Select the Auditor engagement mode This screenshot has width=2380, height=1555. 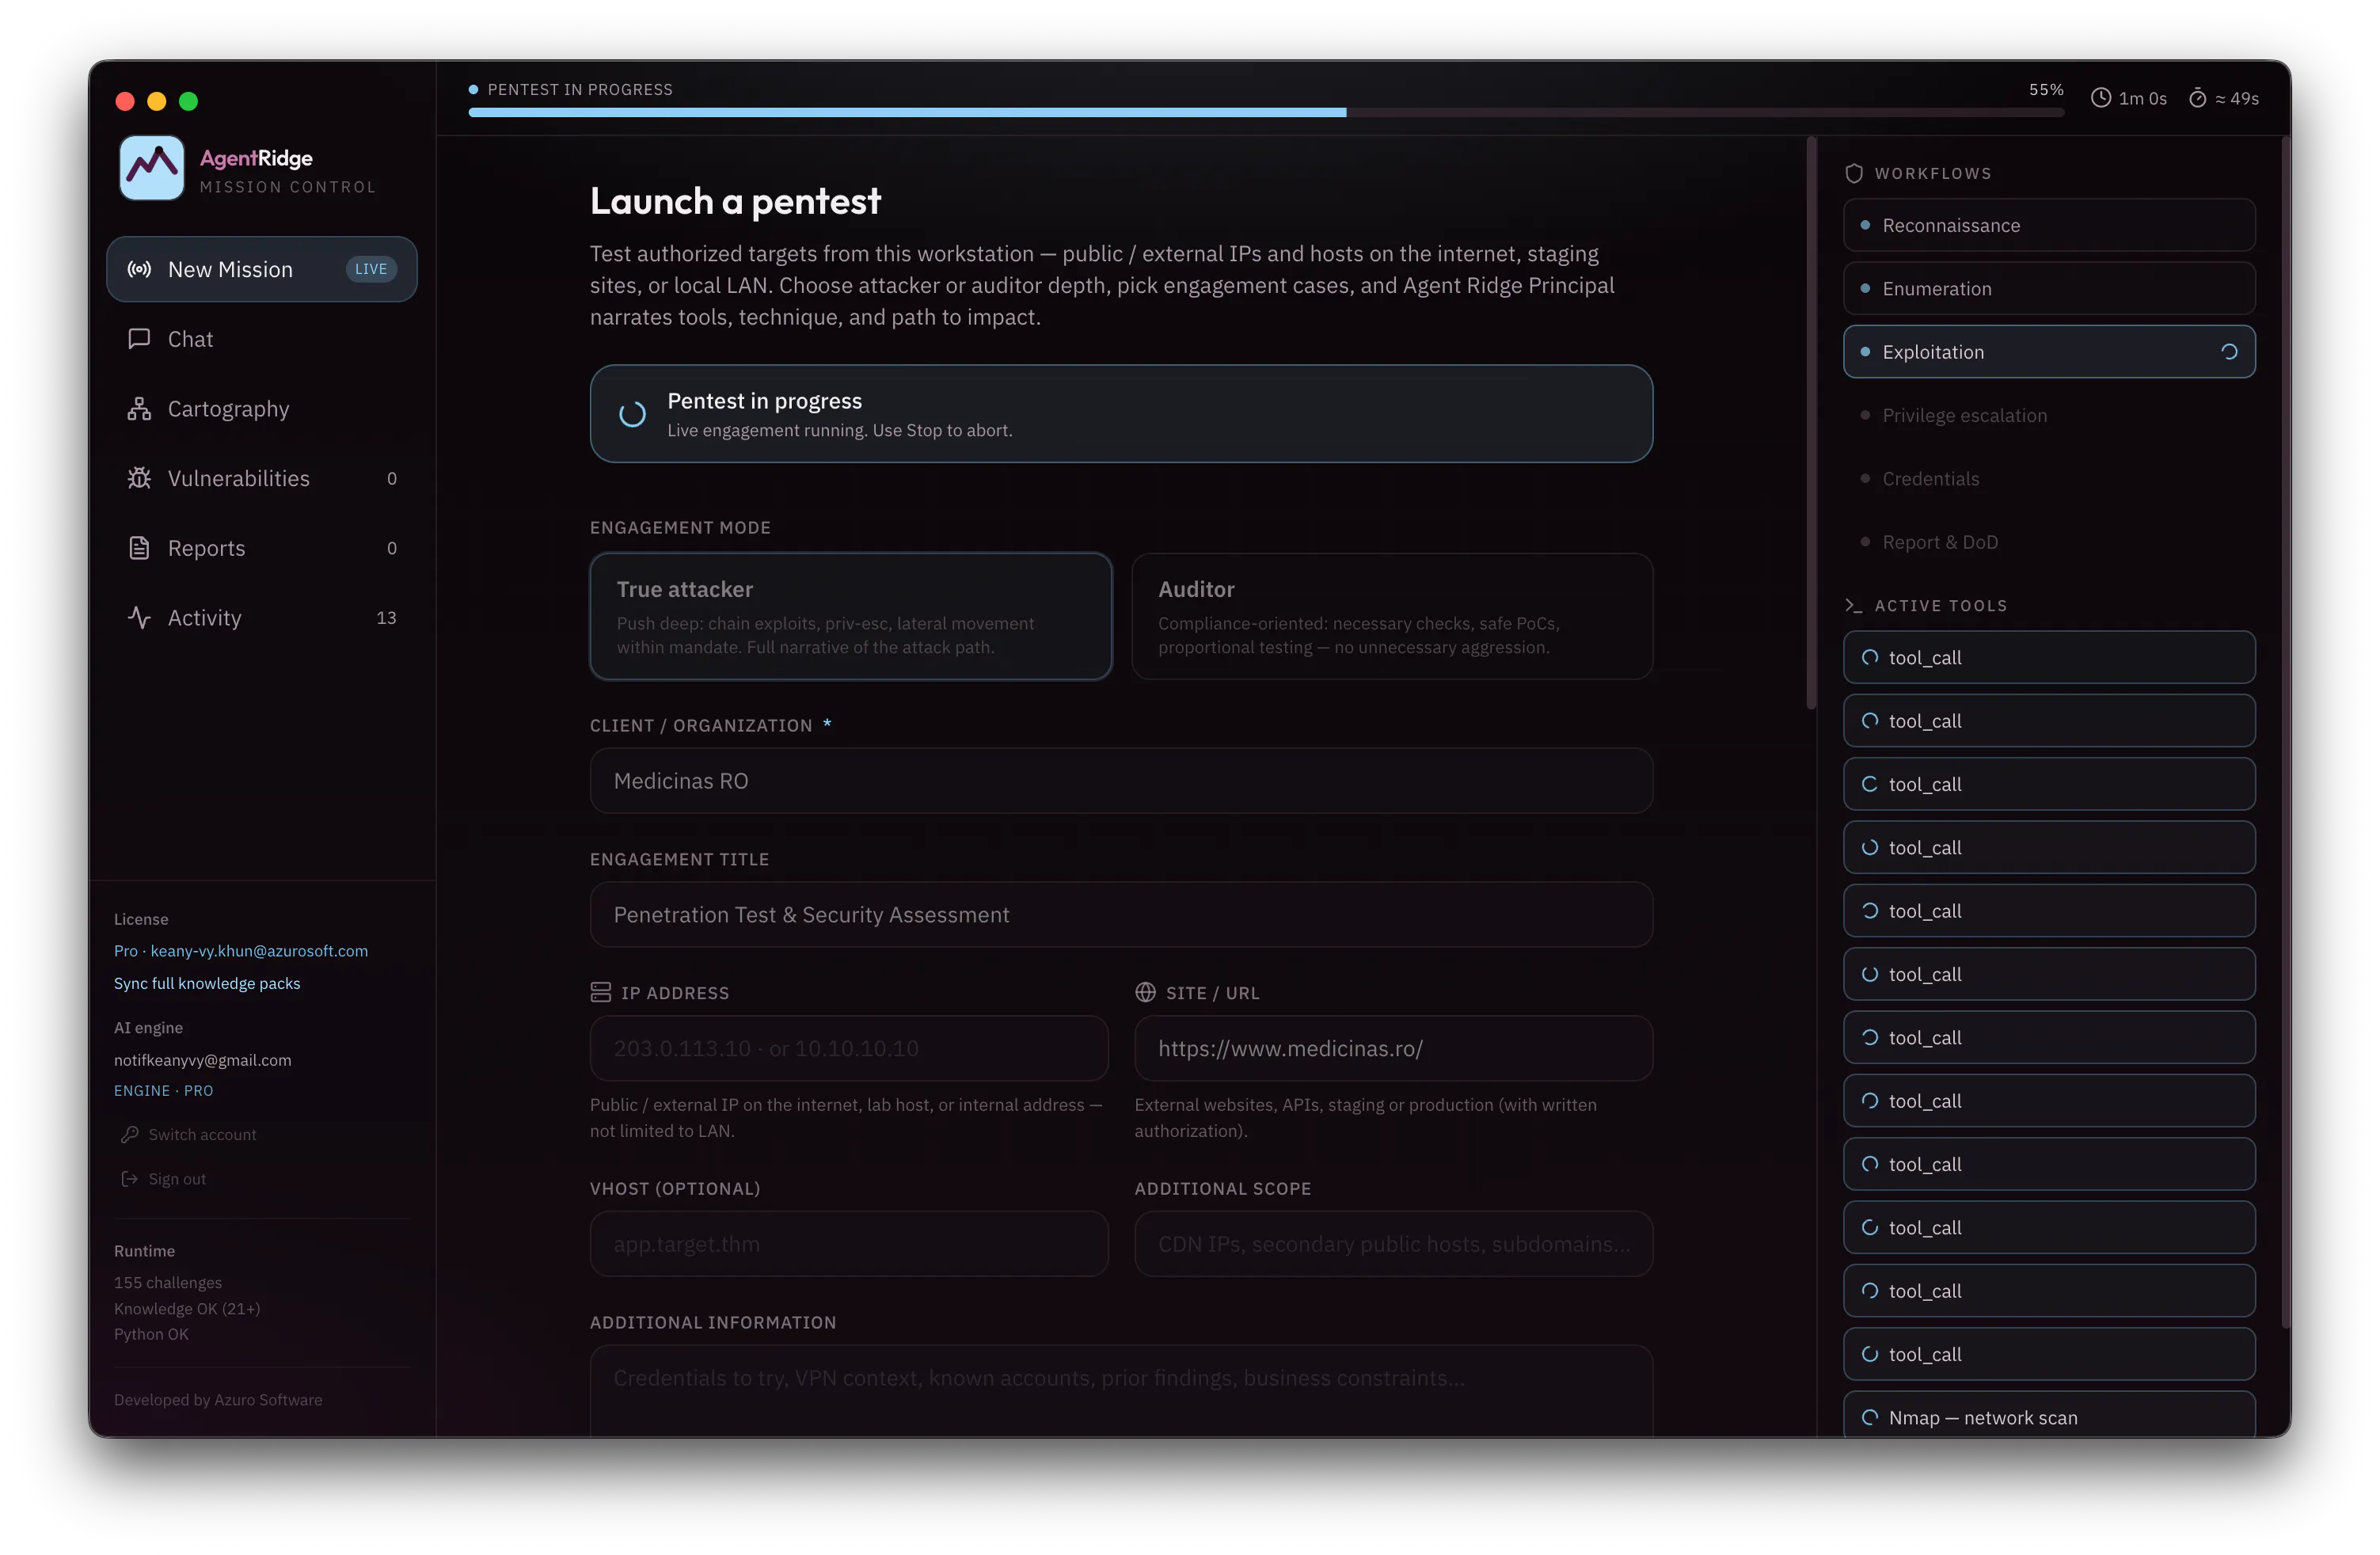[1392, 617]
